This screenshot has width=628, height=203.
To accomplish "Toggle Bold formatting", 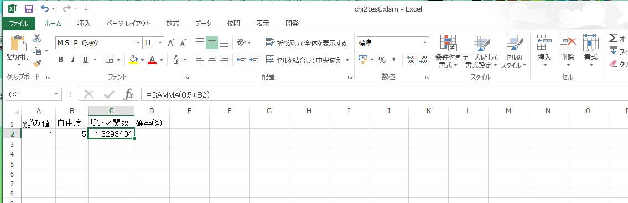I will 61,60.
